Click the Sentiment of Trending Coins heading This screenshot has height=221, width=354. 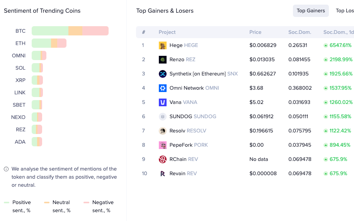(x=42, y=11)
